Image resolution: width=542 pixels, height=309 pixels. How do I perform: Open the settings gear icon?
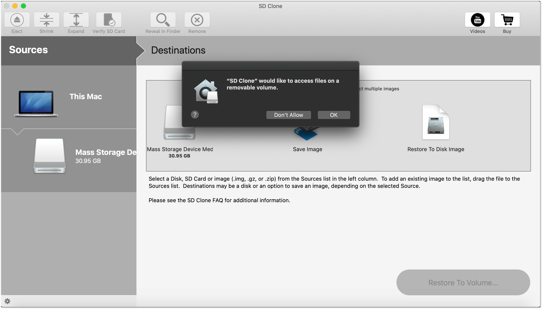pyautogui.click(x=7, y=301)
